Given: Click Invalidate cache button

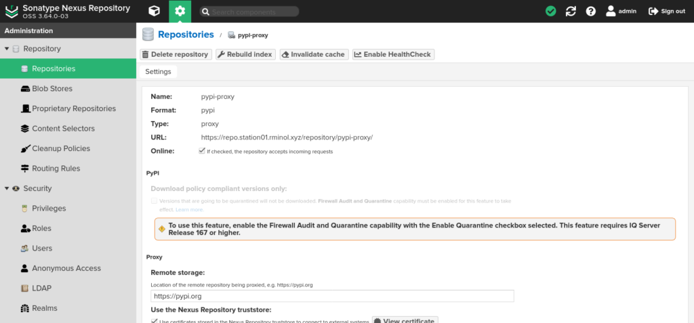Looking at the screenshot, I should pos(314,54).
